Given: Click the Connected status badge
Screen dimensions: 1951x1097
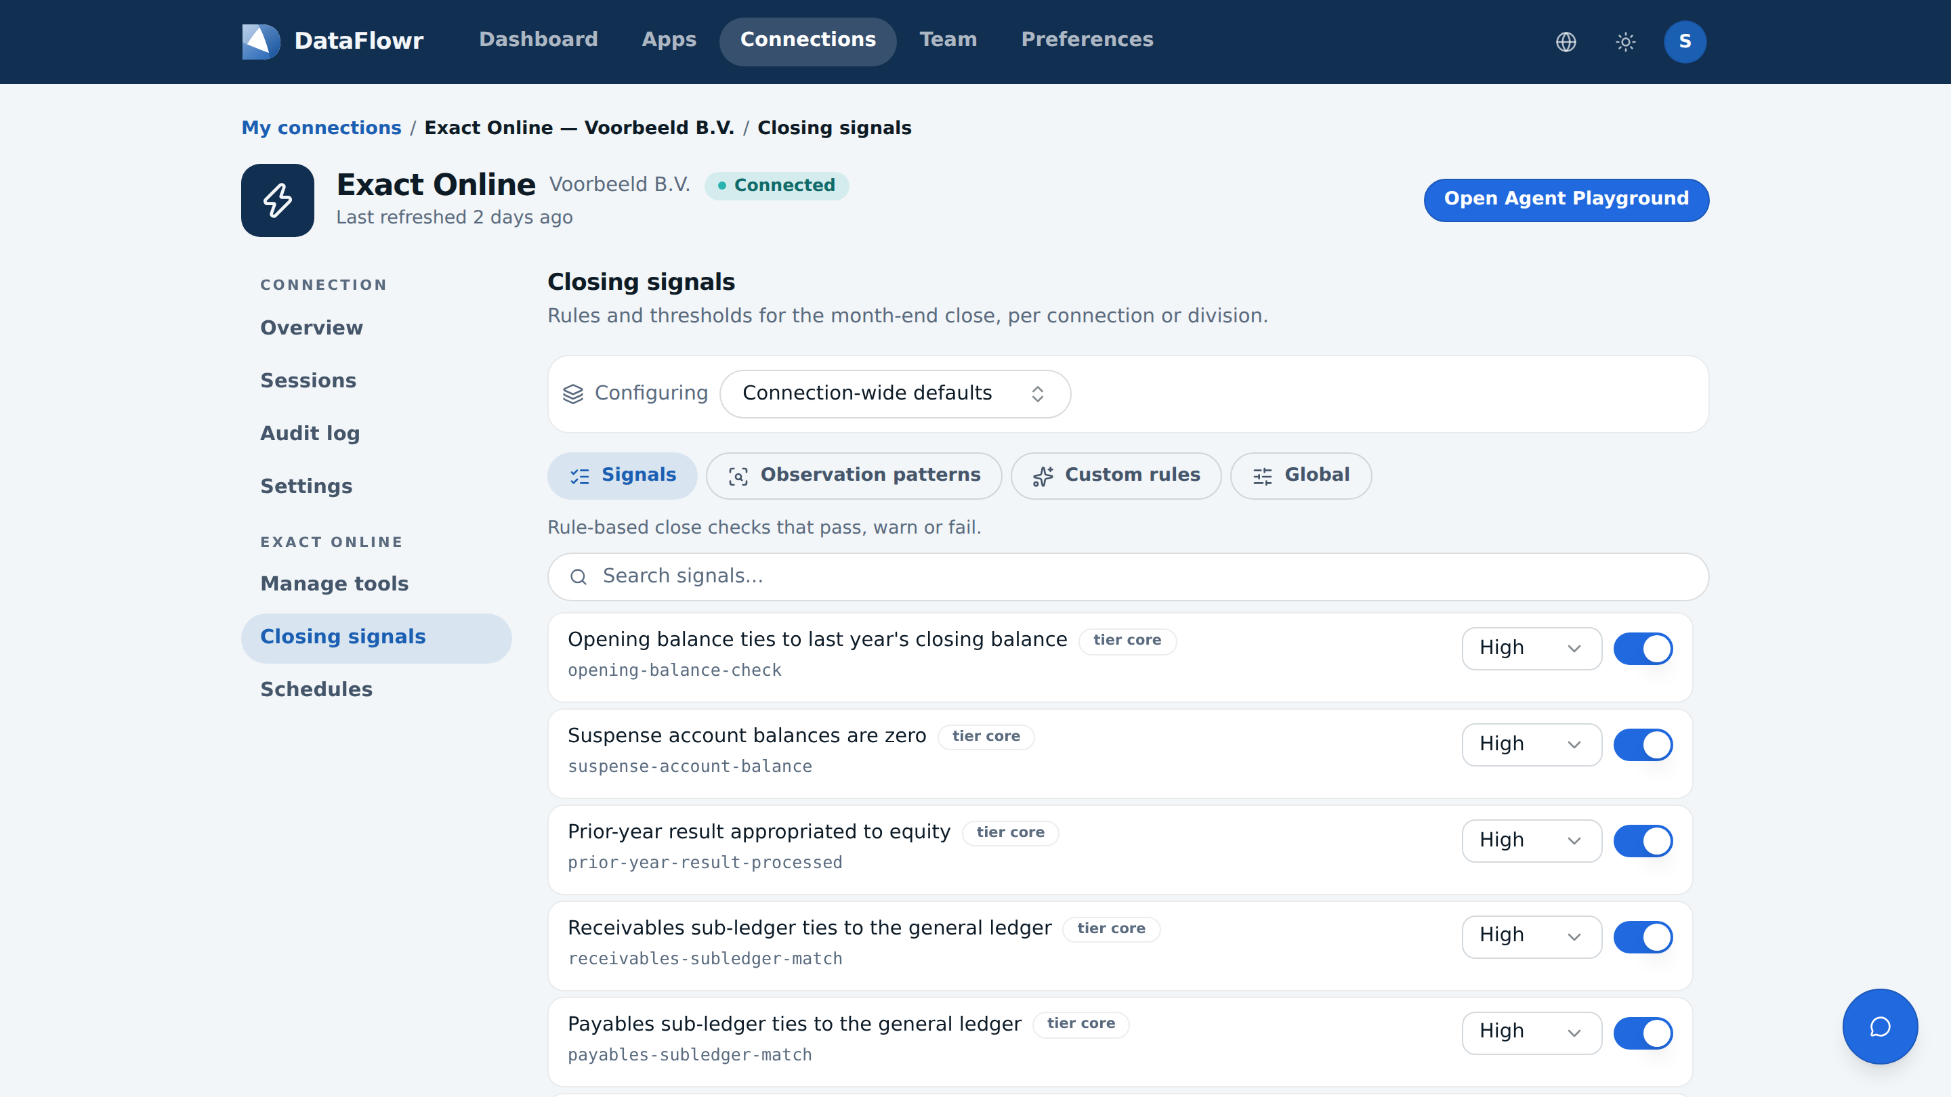Looking at the screenshot, I should (776, 186).
